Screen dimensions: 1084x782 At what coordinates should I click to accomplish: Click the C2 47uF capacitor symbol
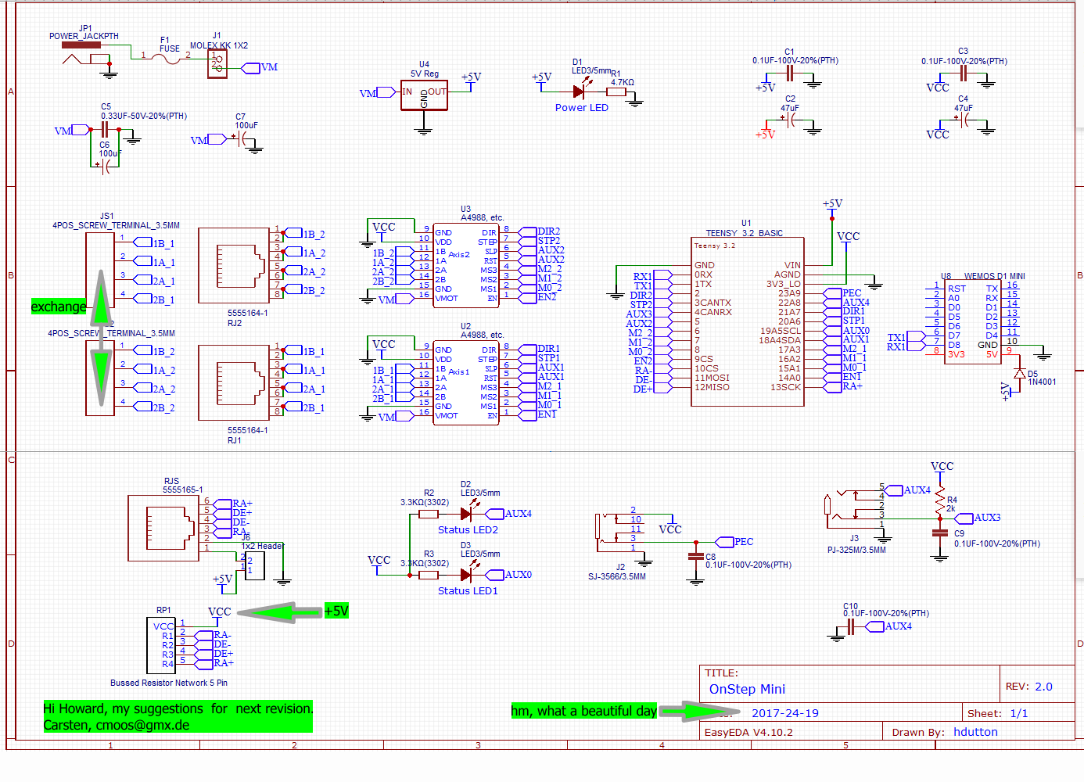pyautogui.click(x=791, y=120)
